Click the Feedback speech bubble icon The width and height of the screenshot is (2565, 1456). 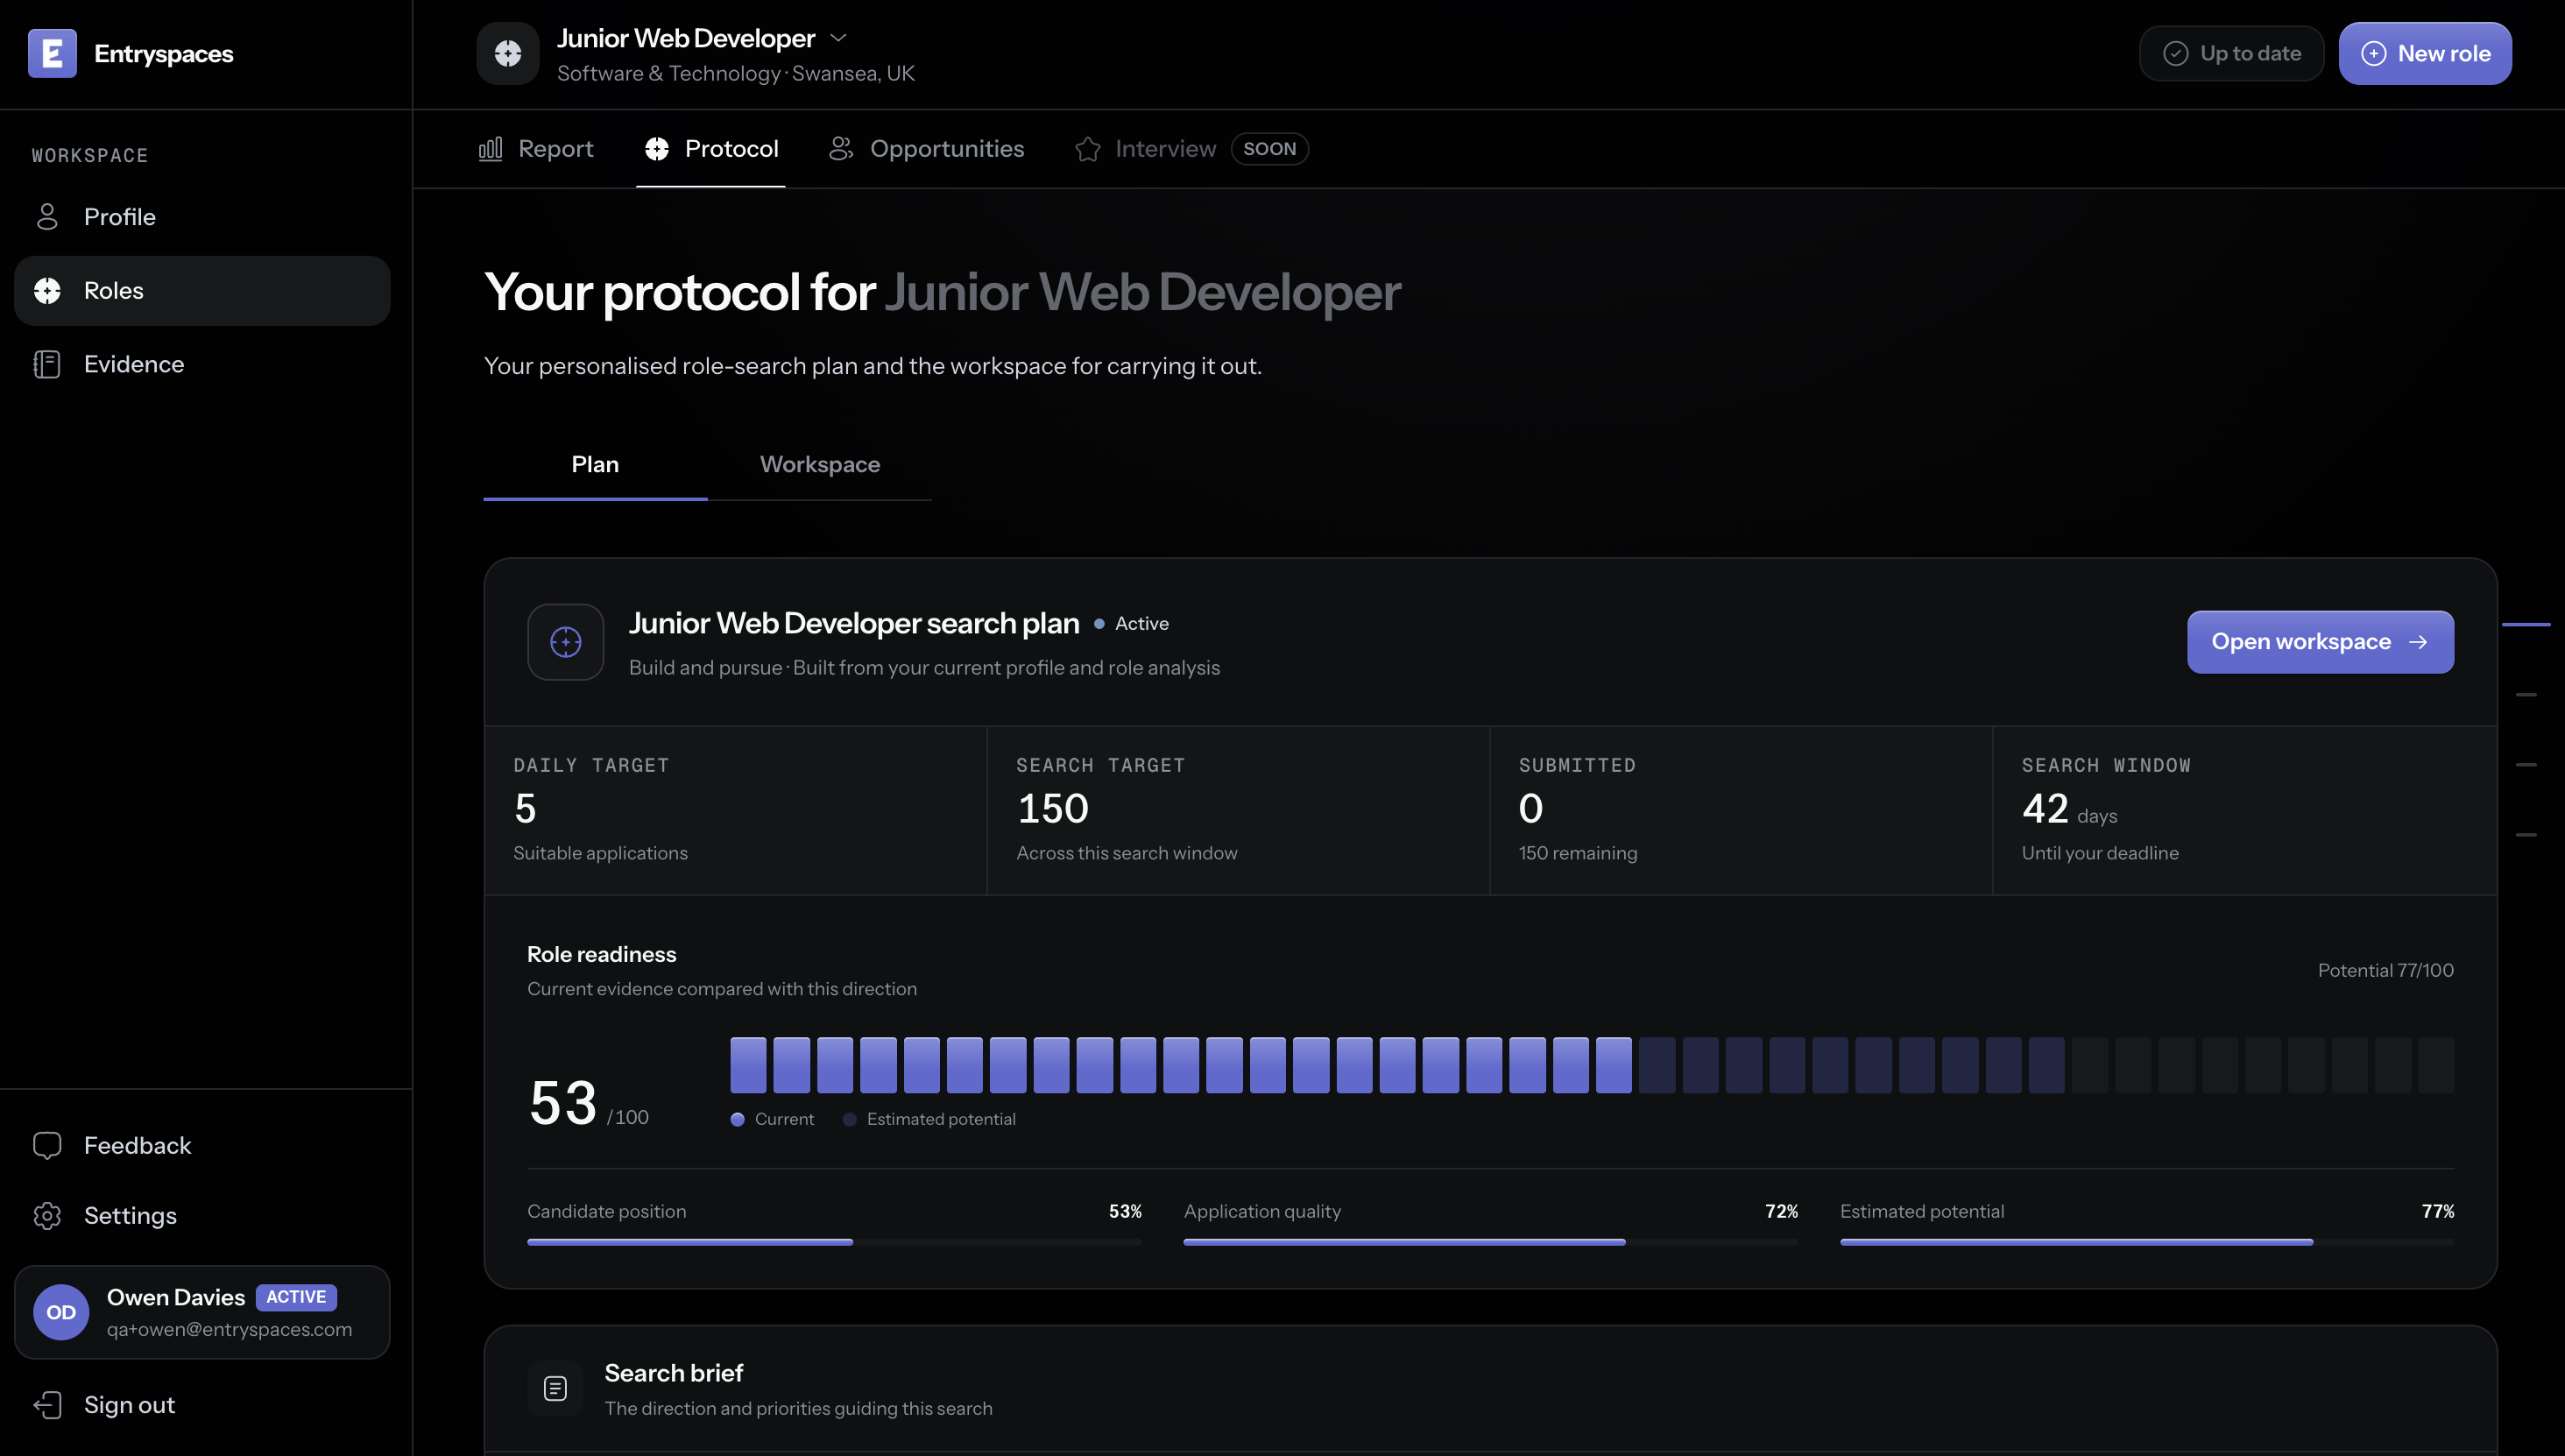[x=47, y=1146]
